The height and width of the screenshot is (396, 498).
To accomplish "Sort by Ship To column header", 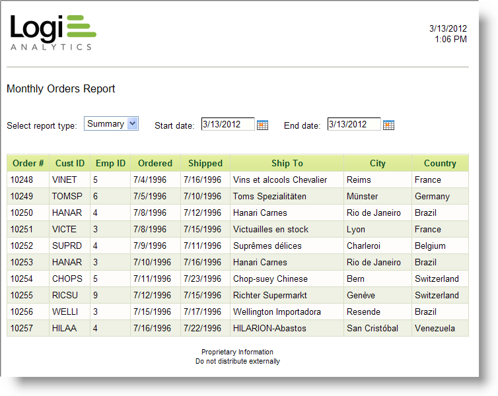I will (287, 163).
